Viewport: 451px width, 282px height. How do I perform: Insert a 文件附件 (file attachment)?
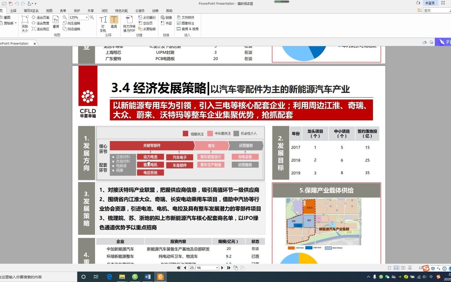point(186,17)
